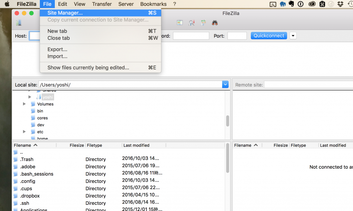Open the 1Password menu bar icon

point(301,4)
